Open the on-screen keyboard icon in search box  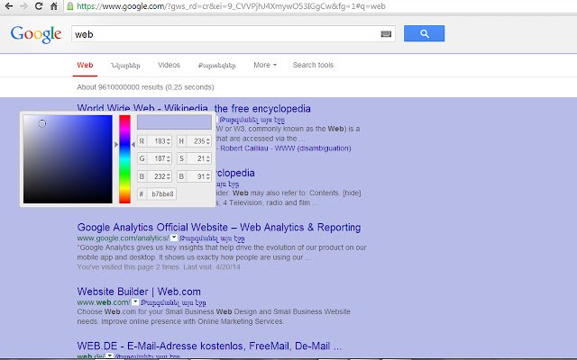click(386, 34)
